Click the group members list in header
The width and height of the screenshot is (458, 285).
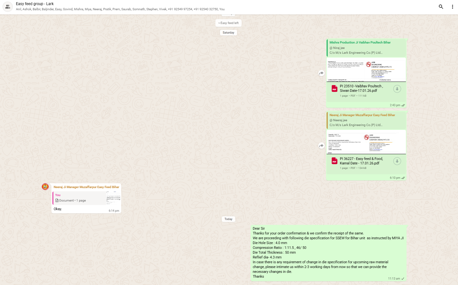120,9
